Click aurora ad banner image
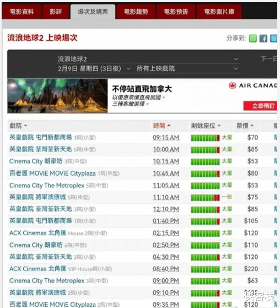Screen dimensions: 280x308 point(57,96)
